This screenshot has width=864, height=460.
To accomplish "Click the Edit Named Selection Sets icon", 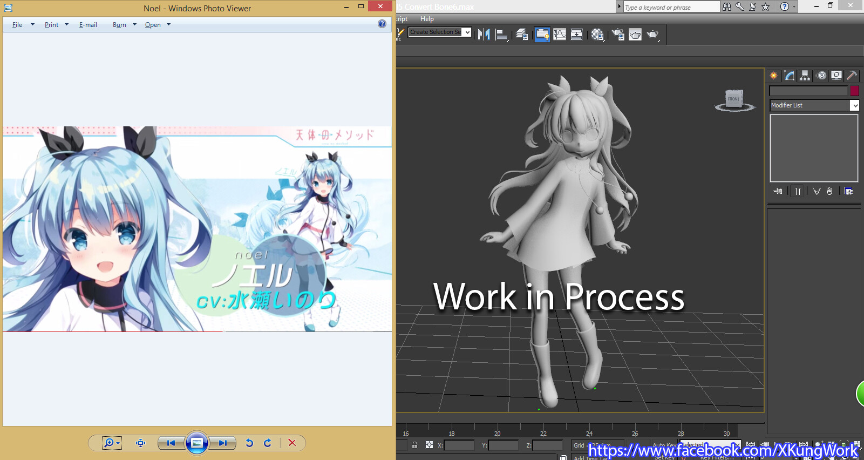I will 400,35.
